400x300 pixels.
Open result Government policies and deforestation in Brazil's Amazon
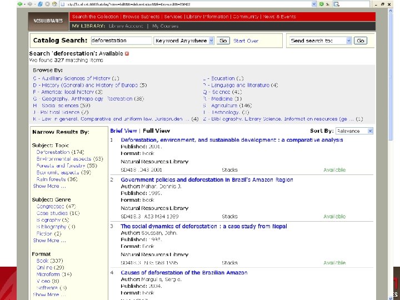click(207, 179)
